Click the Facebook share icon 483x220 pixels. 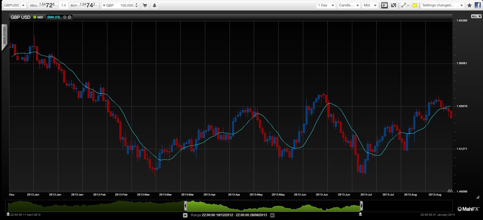[x=478, y=5]
